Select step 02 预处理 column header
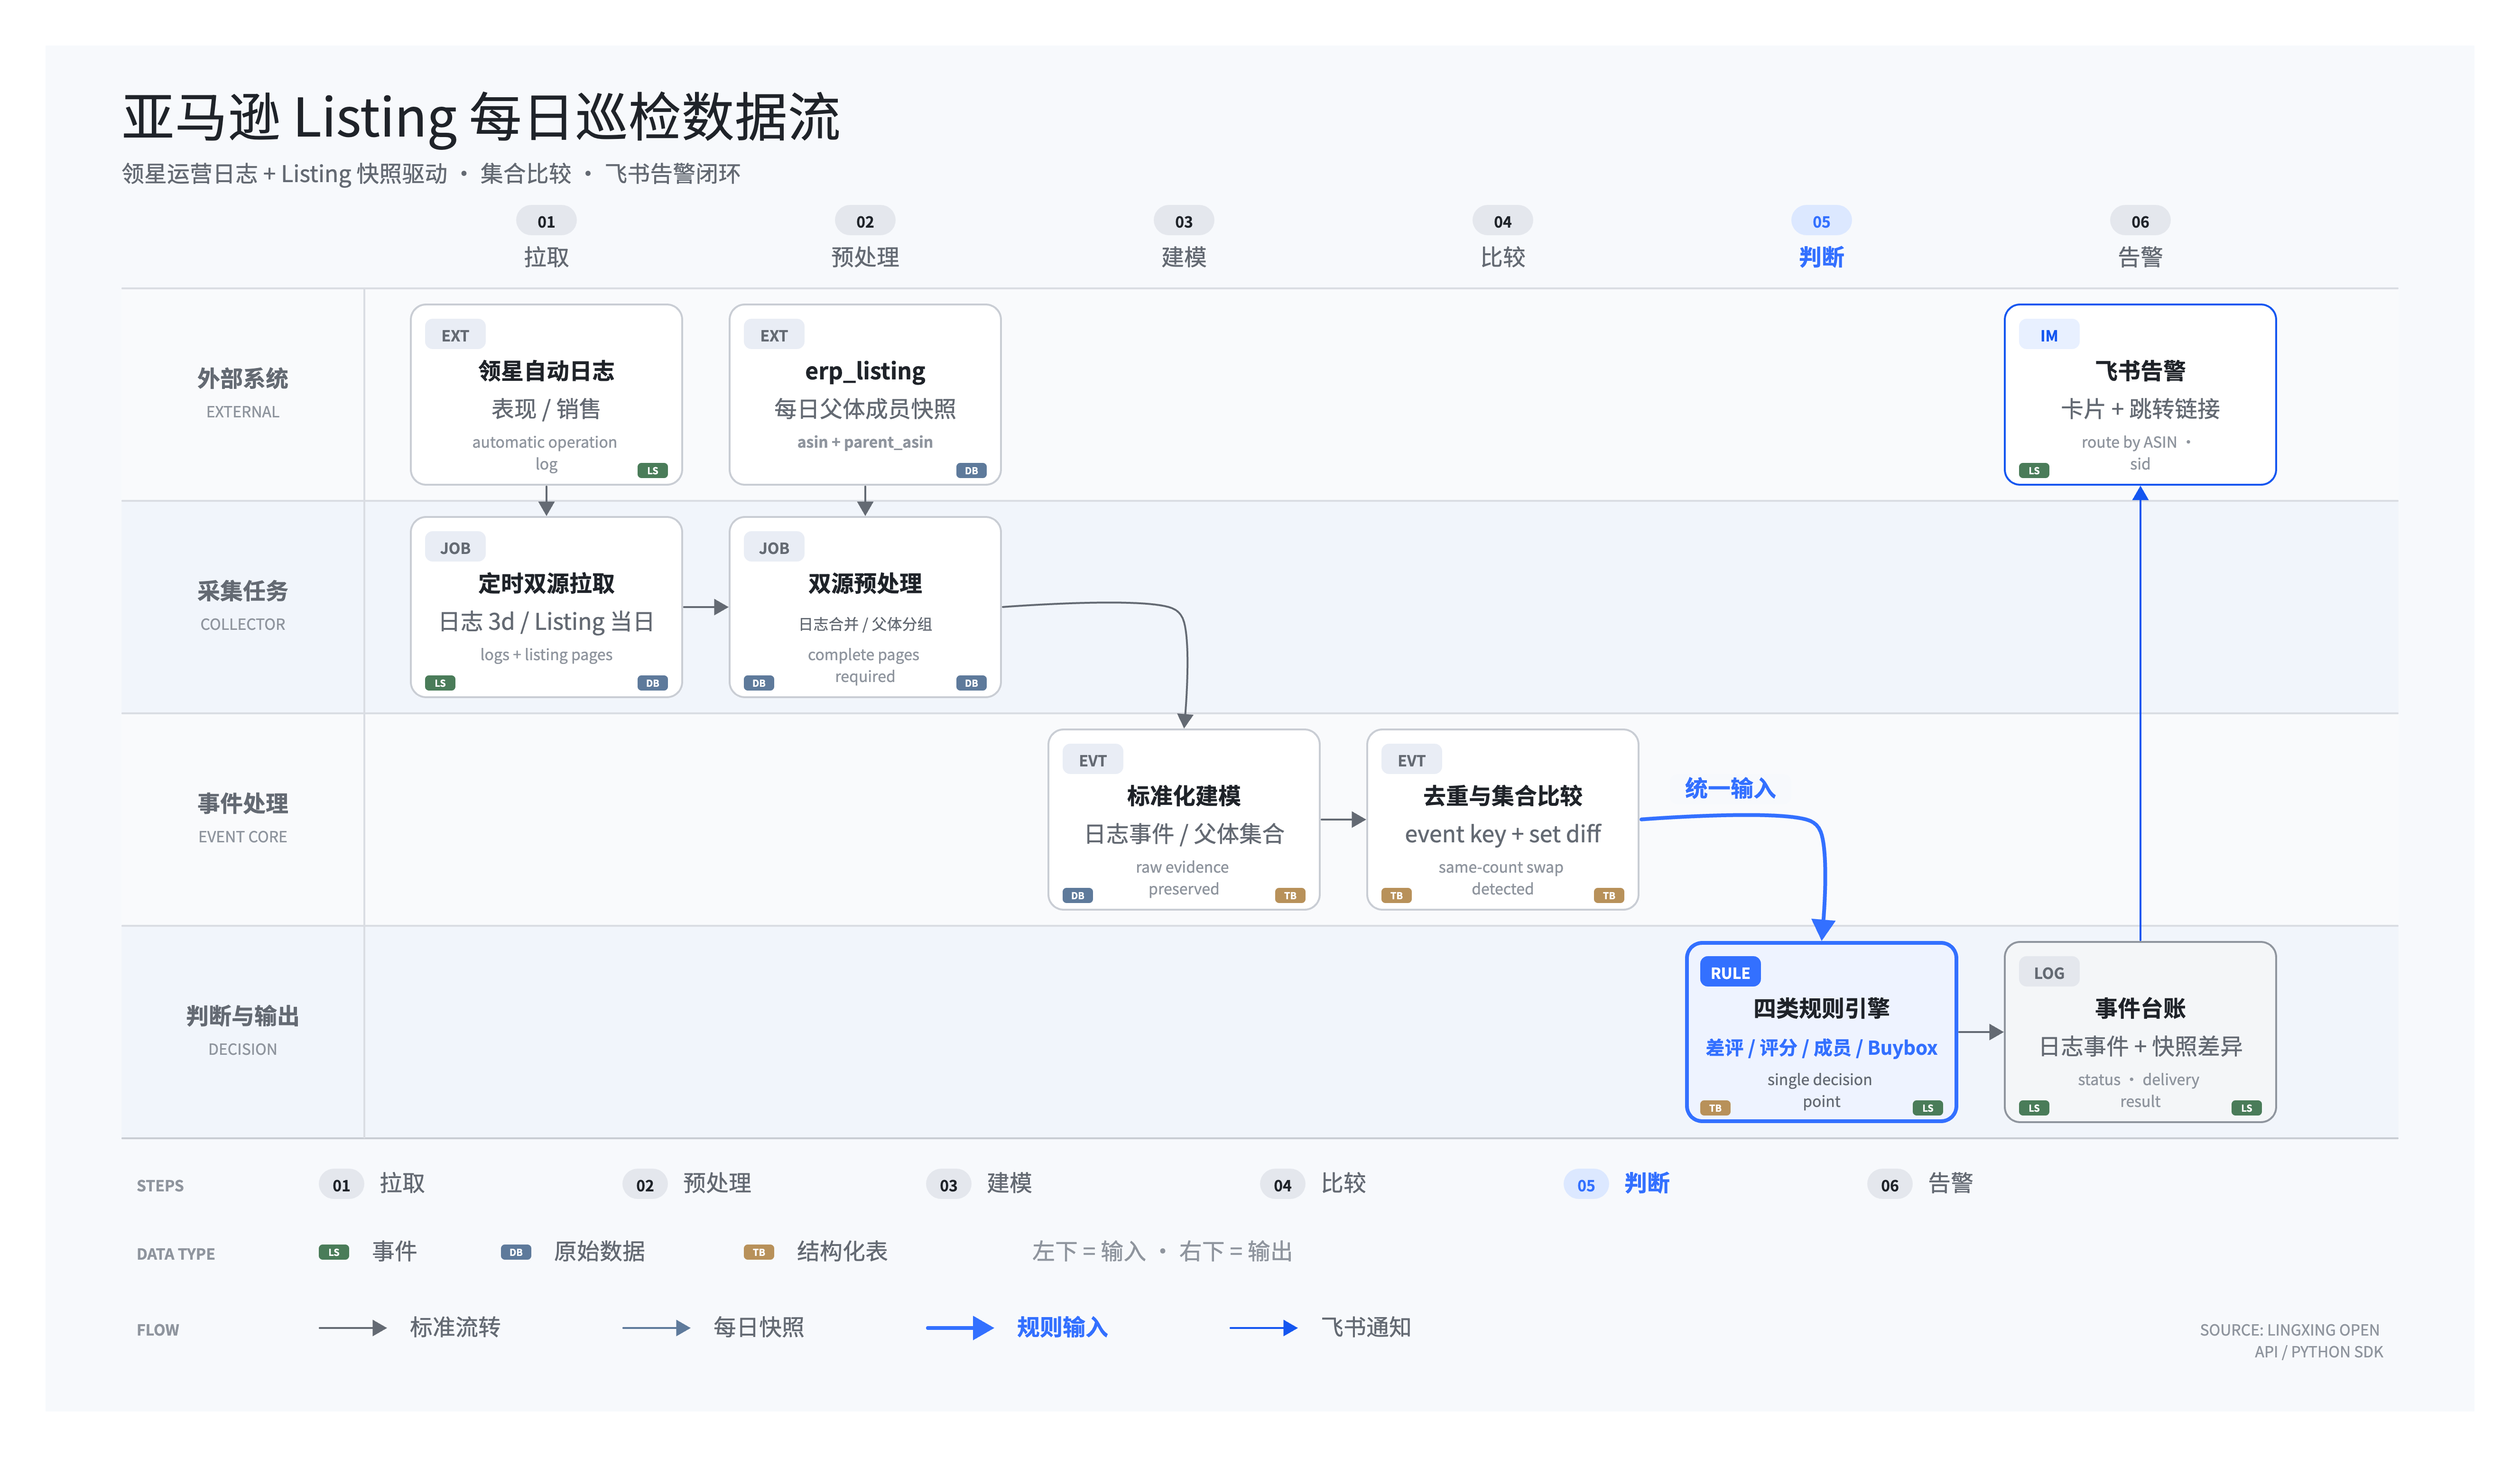This screenshot has height=1457, width=2520. [865, 239]
